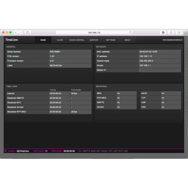This screenshot has height=188, width=188.
Task: Open the downloads icon in toolbar
Action: (163, 33)
